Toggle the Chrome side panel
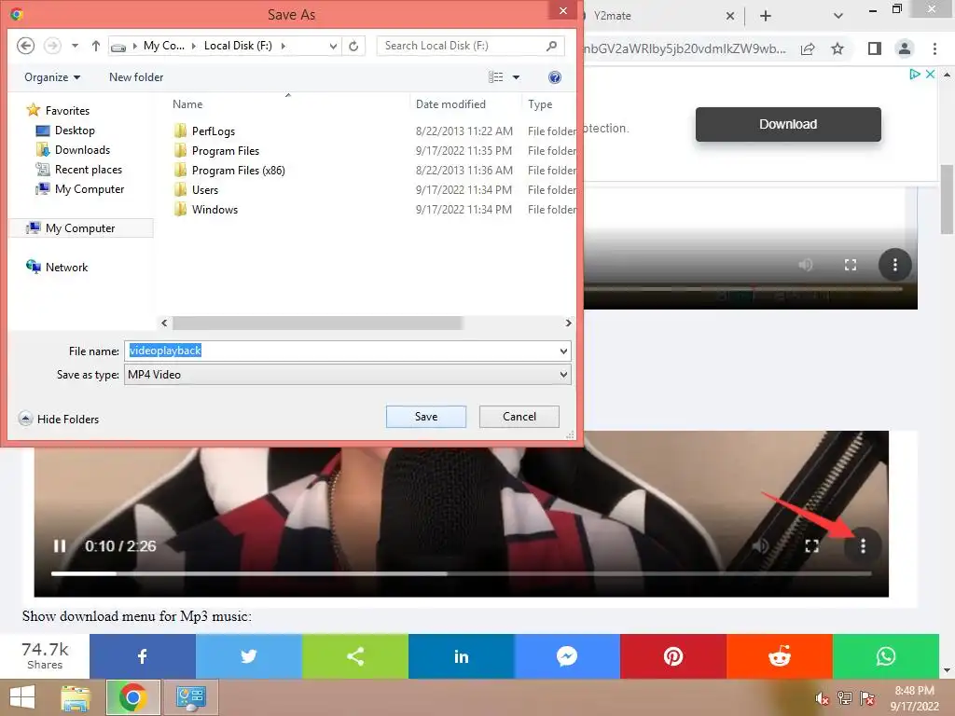The image size is (955, 716). point(875,48)
